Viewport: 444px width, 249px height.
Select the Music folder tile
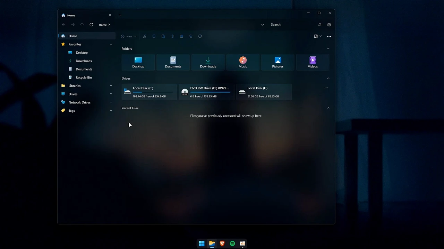click(243, 62)
